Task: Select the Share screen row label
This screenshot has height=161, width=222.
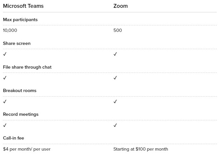Action: click(17, 43)
